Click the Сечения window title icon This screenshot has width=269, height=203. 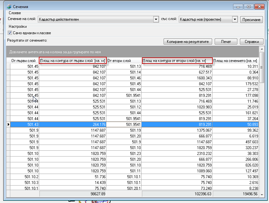click(8, 6)
